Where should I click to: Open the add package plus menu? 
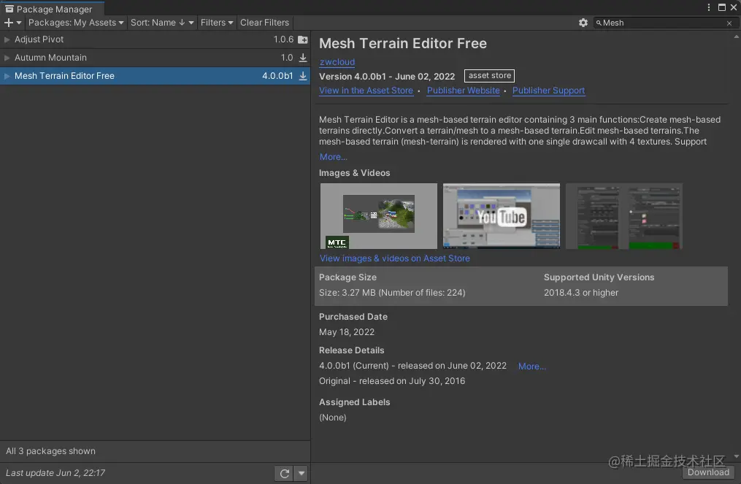[12, 23]
